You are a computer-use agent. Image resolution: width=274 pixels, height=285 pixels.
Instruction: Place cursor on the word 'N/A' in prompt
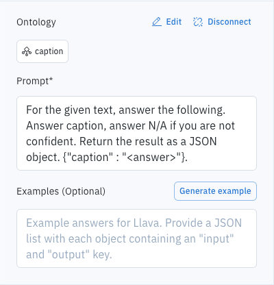pyautogui.click(x=158, y=125)
